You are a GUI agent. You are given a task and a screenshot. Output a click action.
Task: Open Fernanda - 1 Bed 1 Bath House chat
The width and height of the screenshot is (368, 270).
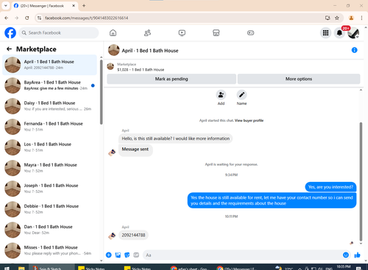[x=49, y=127]
